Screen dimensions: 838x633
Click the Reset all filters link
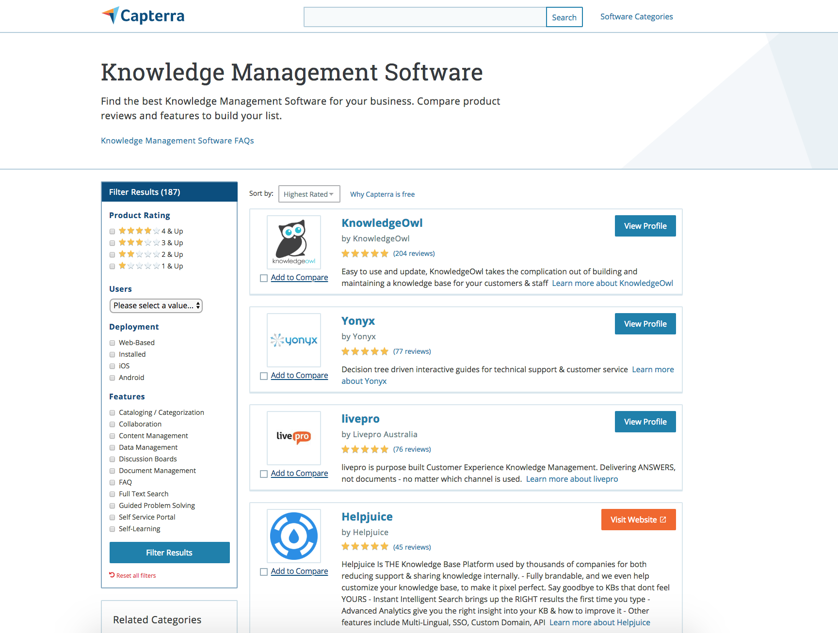click(x=132, y=575)
